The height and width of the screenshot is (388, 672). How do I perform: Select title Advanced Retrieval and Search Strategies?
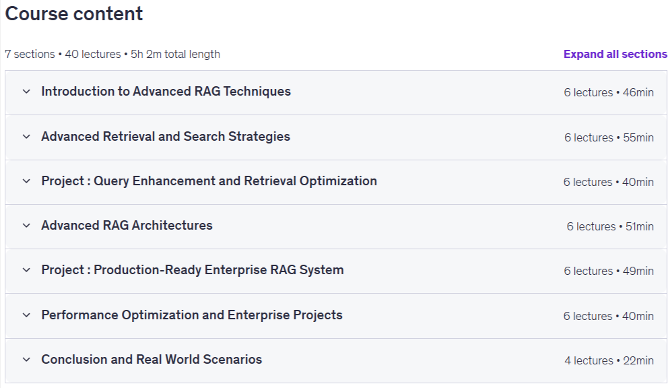(166, 136)
